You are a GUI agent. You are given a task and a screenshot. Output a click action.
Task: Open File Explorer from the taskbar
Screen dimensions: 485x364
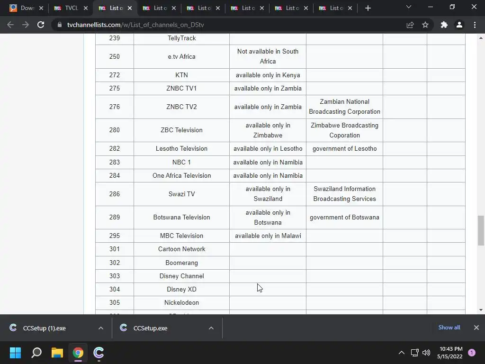57,353
